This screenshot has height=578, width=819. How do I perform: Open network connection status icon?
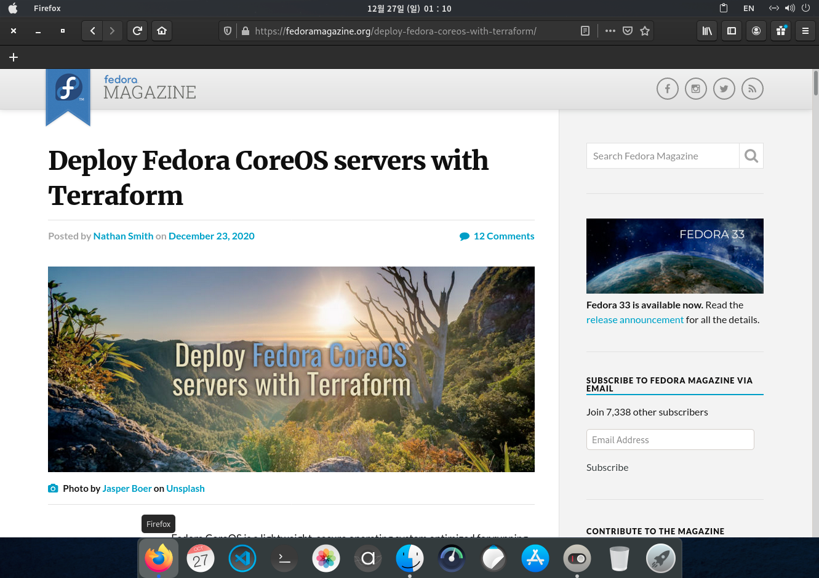click(774, 8)
